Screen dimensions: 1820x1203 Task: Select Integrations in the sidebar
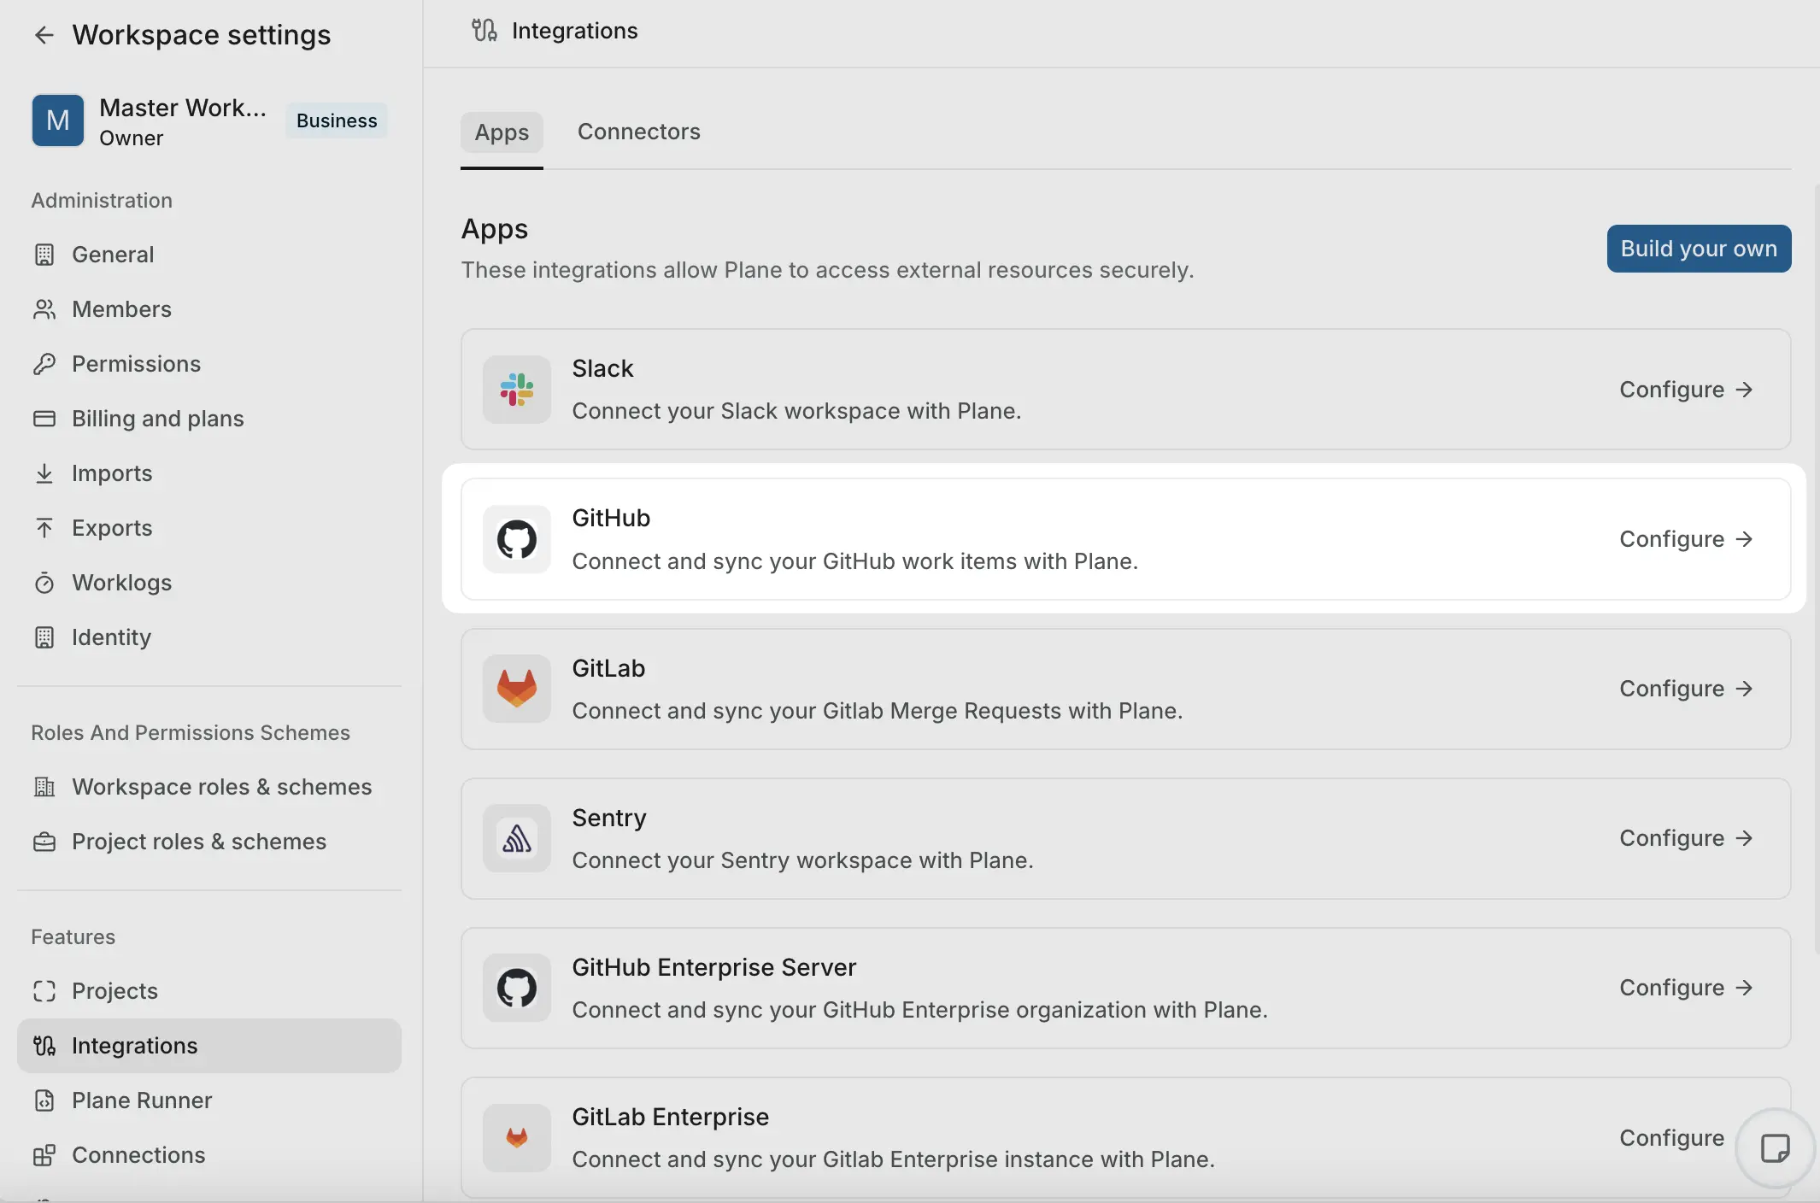[x=209, y=1046]
